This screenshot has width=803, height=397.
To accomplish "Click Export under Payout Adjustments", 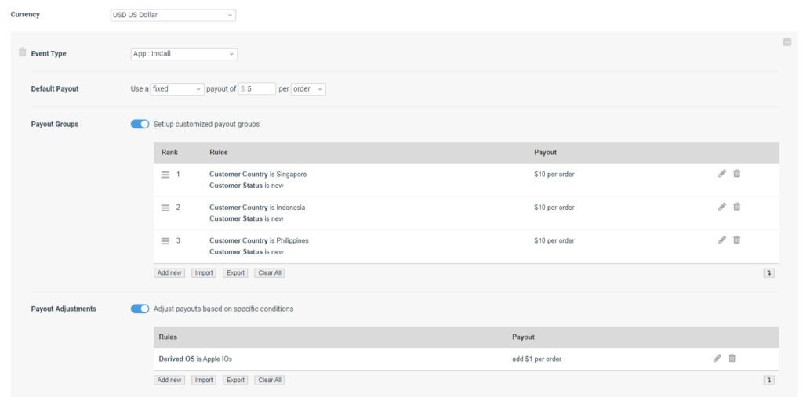I will coord(235,380).
